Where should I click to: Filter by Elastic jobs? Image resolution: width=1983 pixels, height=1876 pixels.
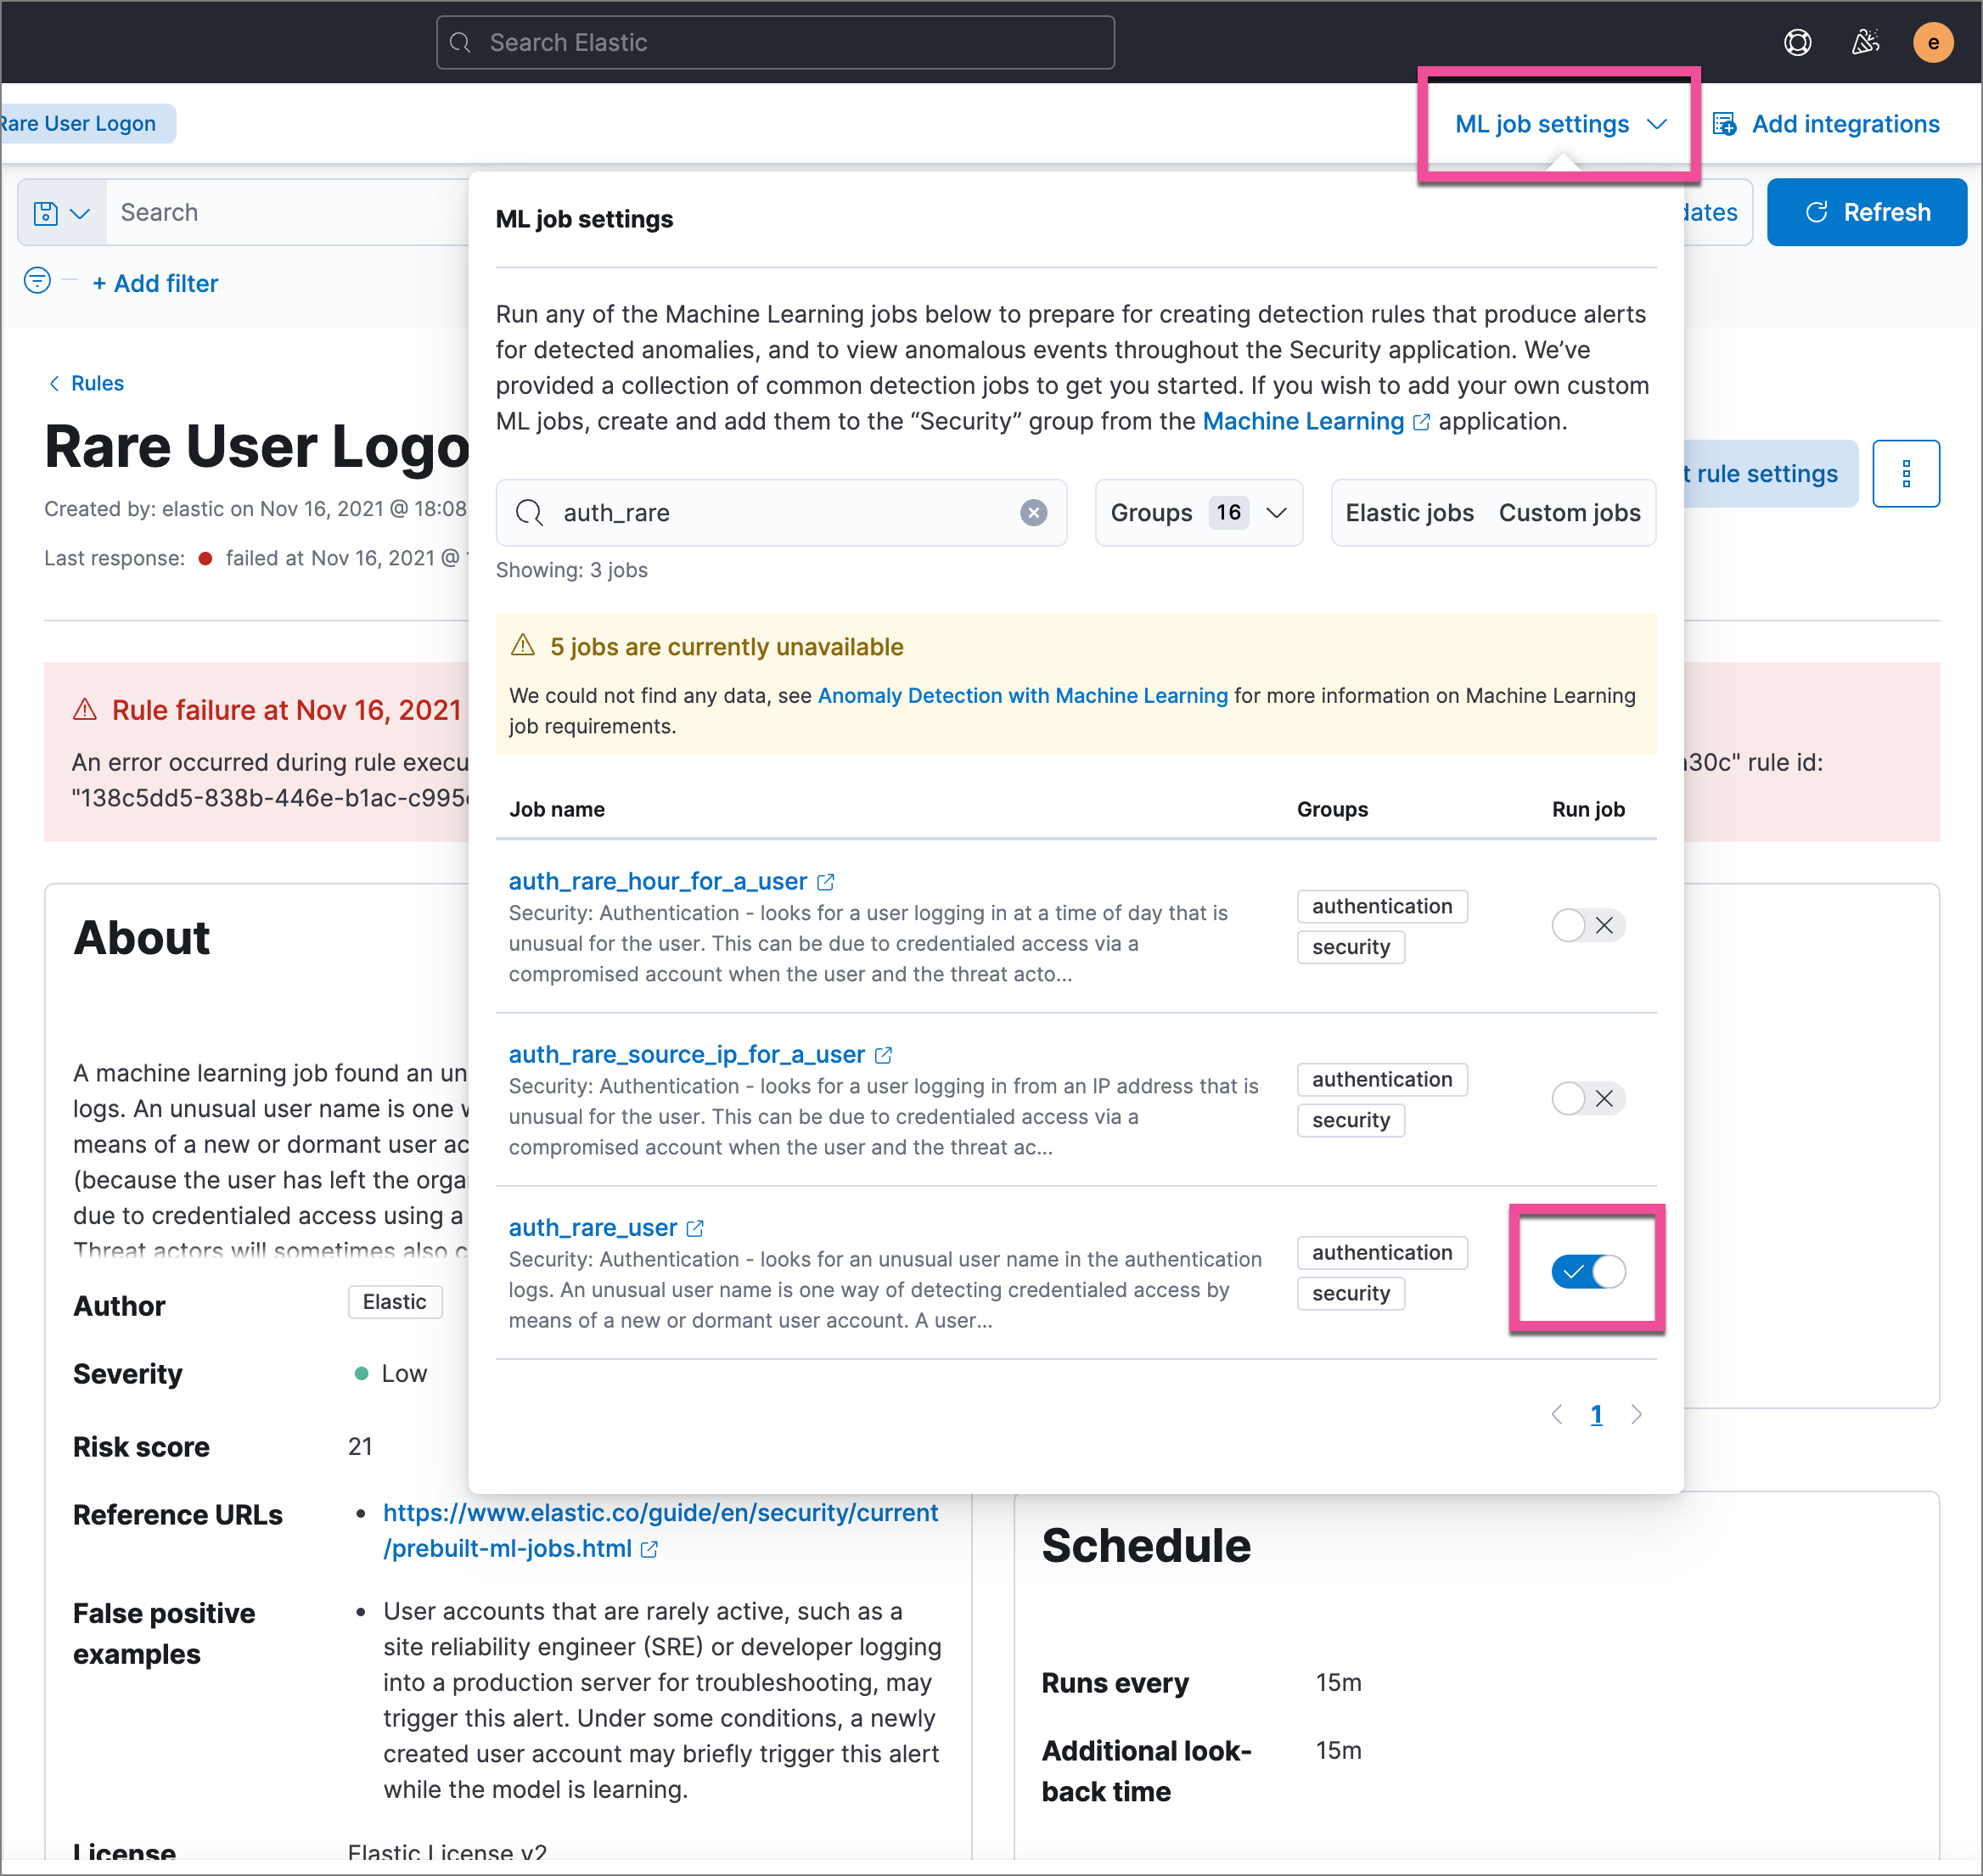coord(1408,513)
